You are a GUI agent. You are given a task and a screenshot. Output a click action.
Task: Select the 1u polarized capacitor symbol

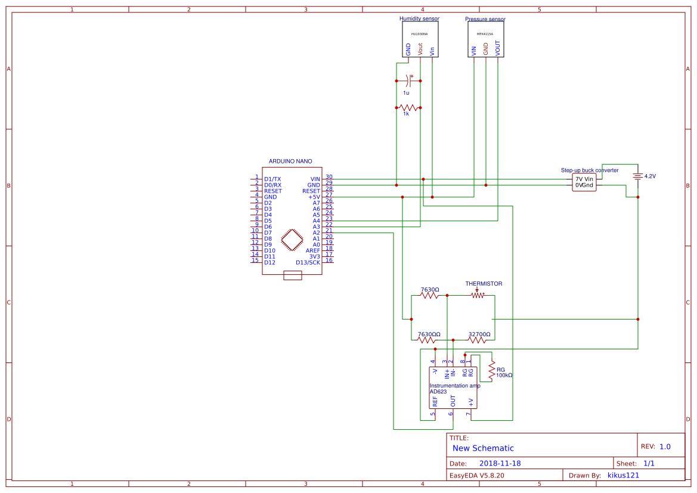click(x=407, y=80)
